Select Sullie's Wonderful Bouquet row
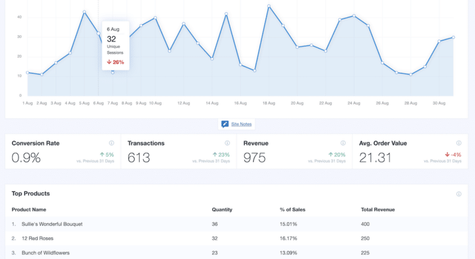The image size is (475, 259). coord(237,224)
